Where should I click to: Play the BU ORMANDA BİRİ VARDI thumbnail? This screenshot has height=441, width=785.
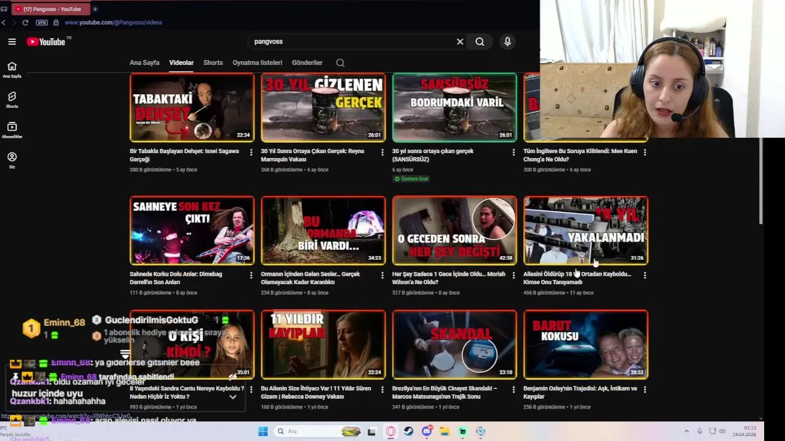[323, 230]
